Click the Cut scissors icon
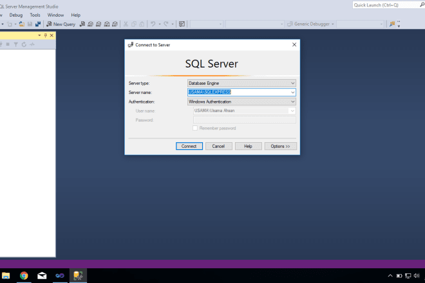Viewport: 425px width, 283px height. [126, 24]
